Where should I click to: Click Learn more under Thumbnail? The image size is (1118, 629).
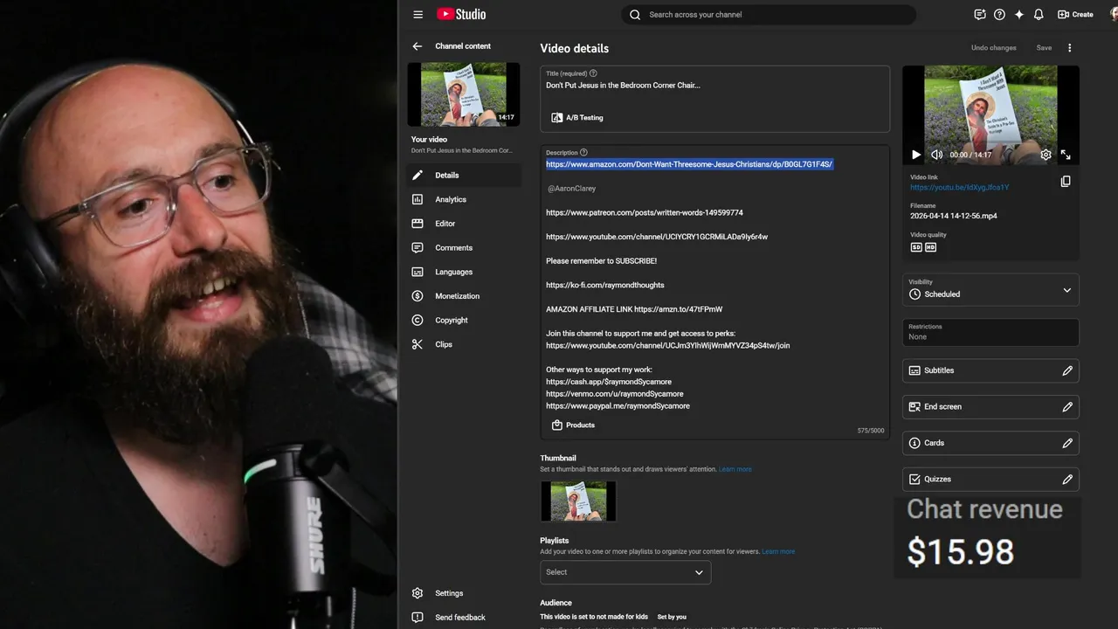coord(735,470)
